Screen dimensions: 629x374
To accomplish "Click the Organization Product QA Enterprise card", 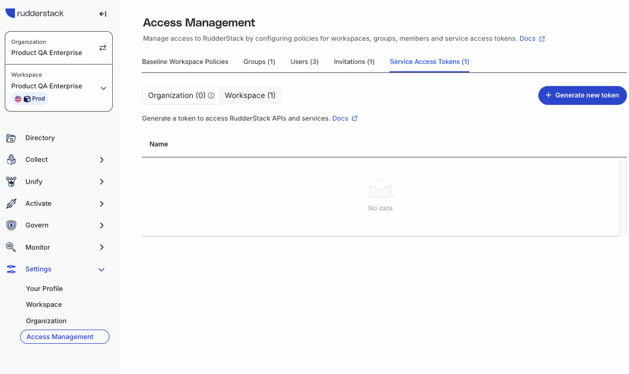I will pos(59,48).
